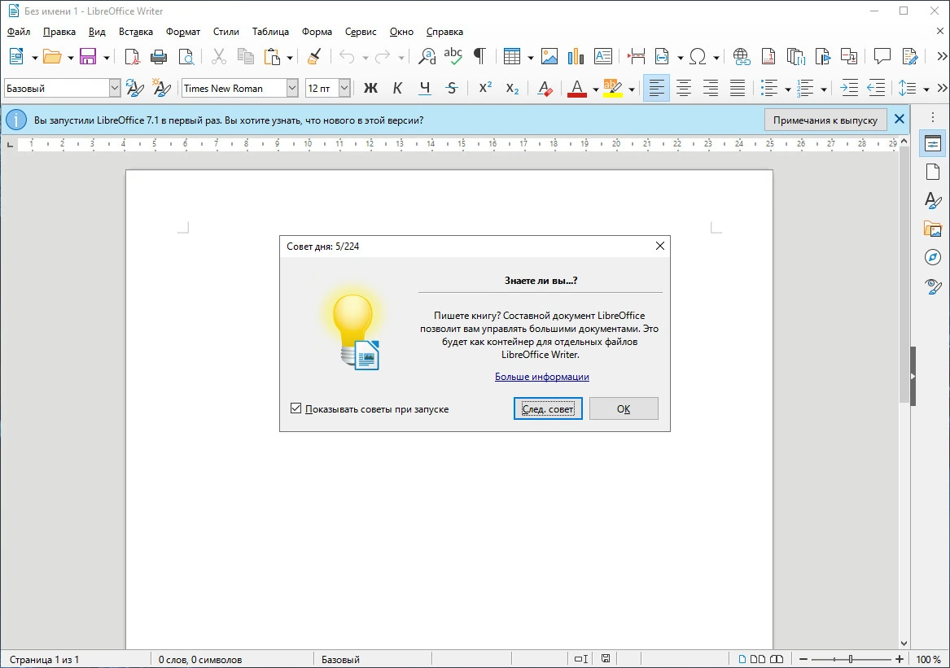The width and height of the screenshot is (950, 668).
Task: Open the Файл menu
Action: [x=19, y=32]
